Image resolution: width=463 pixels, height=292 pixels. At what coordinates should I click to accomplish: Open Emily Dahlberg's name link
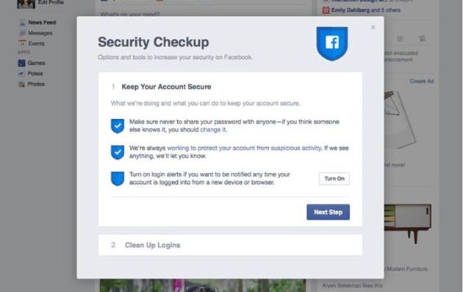click(x=351, y=10)
